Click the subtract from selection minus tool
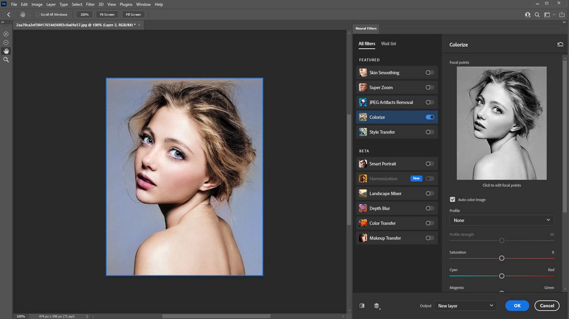The height and width of the screenshot is (319, 569). click(x=6, y=43)
